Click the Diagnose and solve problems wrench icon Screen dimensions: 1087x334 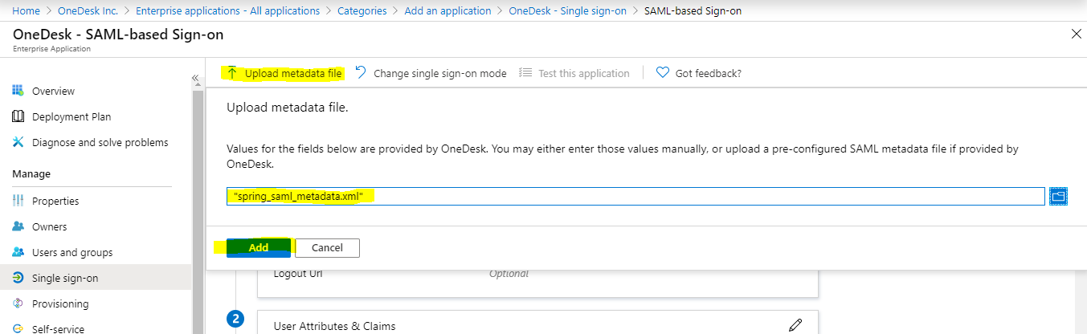[18, 142]
